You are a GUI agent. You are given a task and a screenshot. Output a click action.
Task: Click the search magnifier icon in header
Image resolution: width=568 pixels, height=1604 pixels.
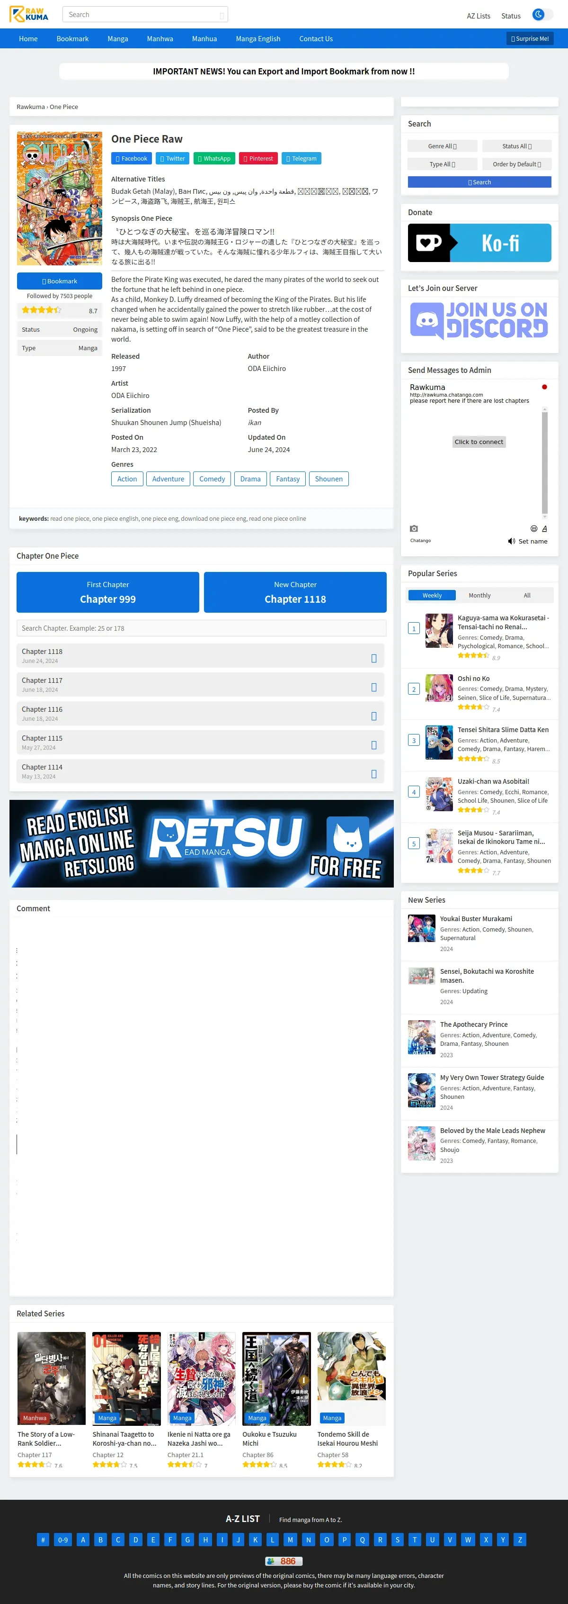click(x=222, y=16)
